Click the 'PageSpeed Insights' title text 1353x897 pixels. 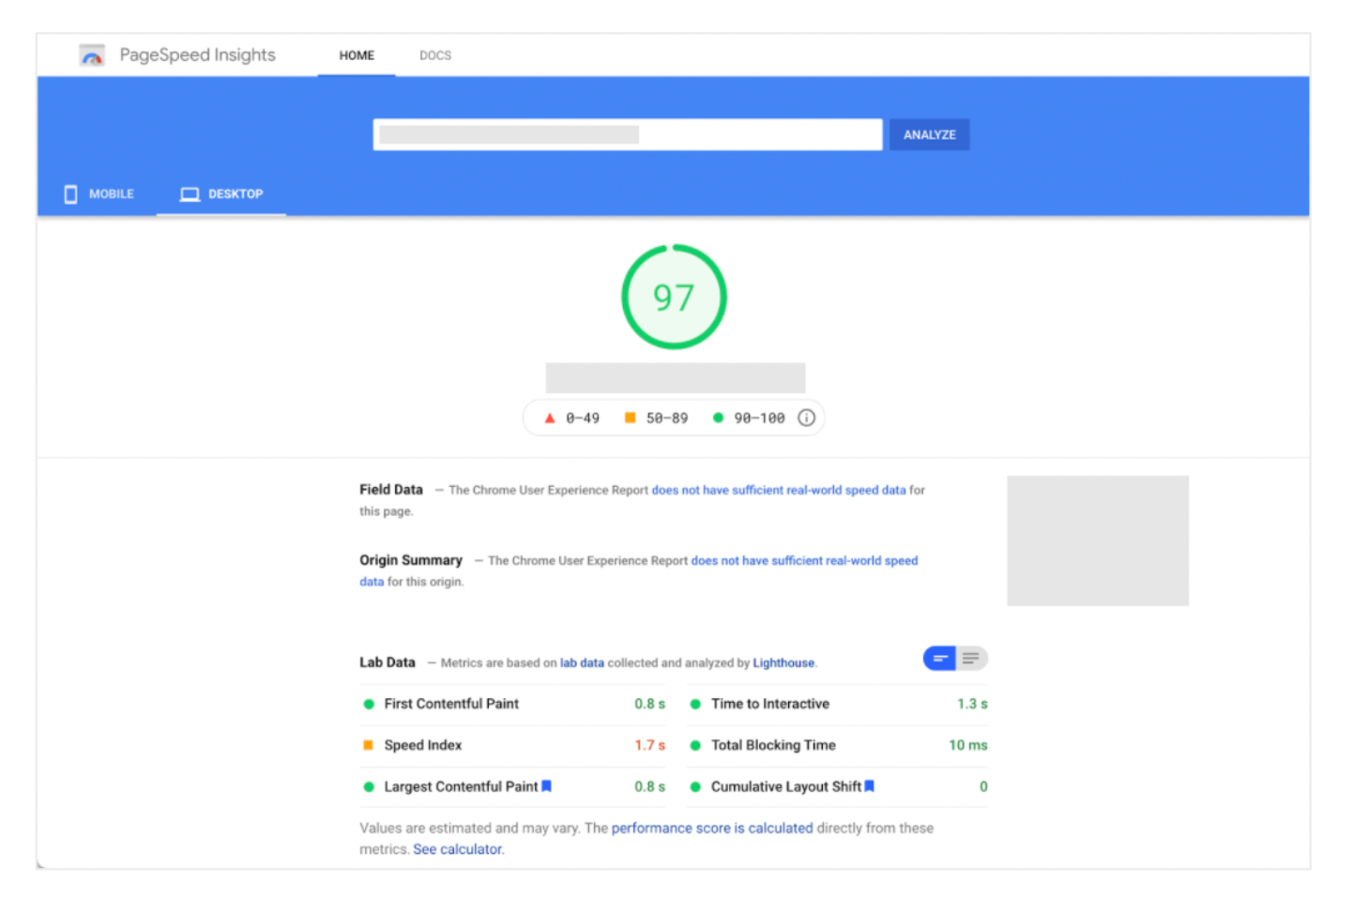[198, 54]
